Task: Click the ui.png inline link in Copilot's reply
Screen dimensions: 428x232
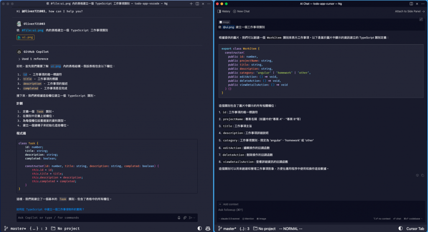Action: pyautogui.click(x=56, y=66)
